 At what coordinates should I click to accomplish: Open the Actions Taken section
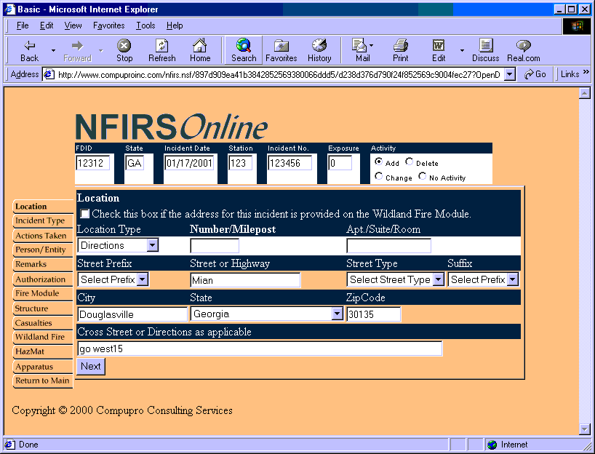pyautogui.click(x=41, y=235)
